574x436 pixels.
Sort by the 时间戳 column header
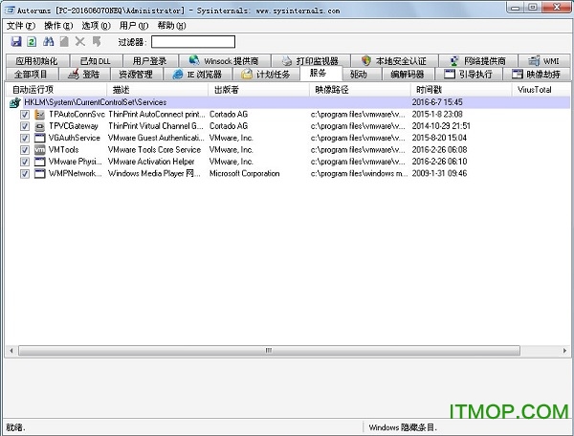[x=461, y=90]
